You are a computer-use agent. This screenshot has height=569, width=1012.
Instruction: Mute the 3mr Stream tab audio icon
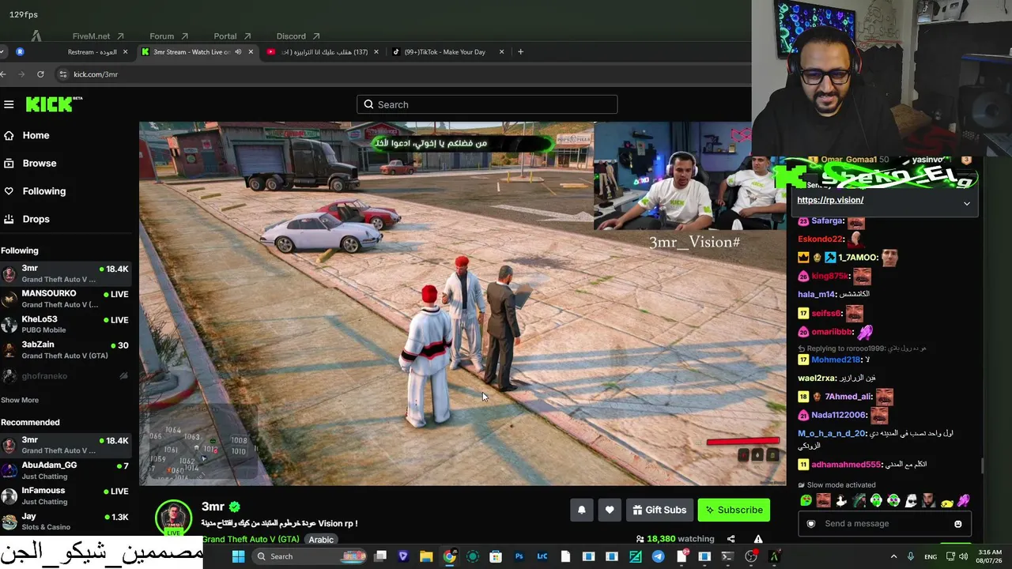(238, 52)
